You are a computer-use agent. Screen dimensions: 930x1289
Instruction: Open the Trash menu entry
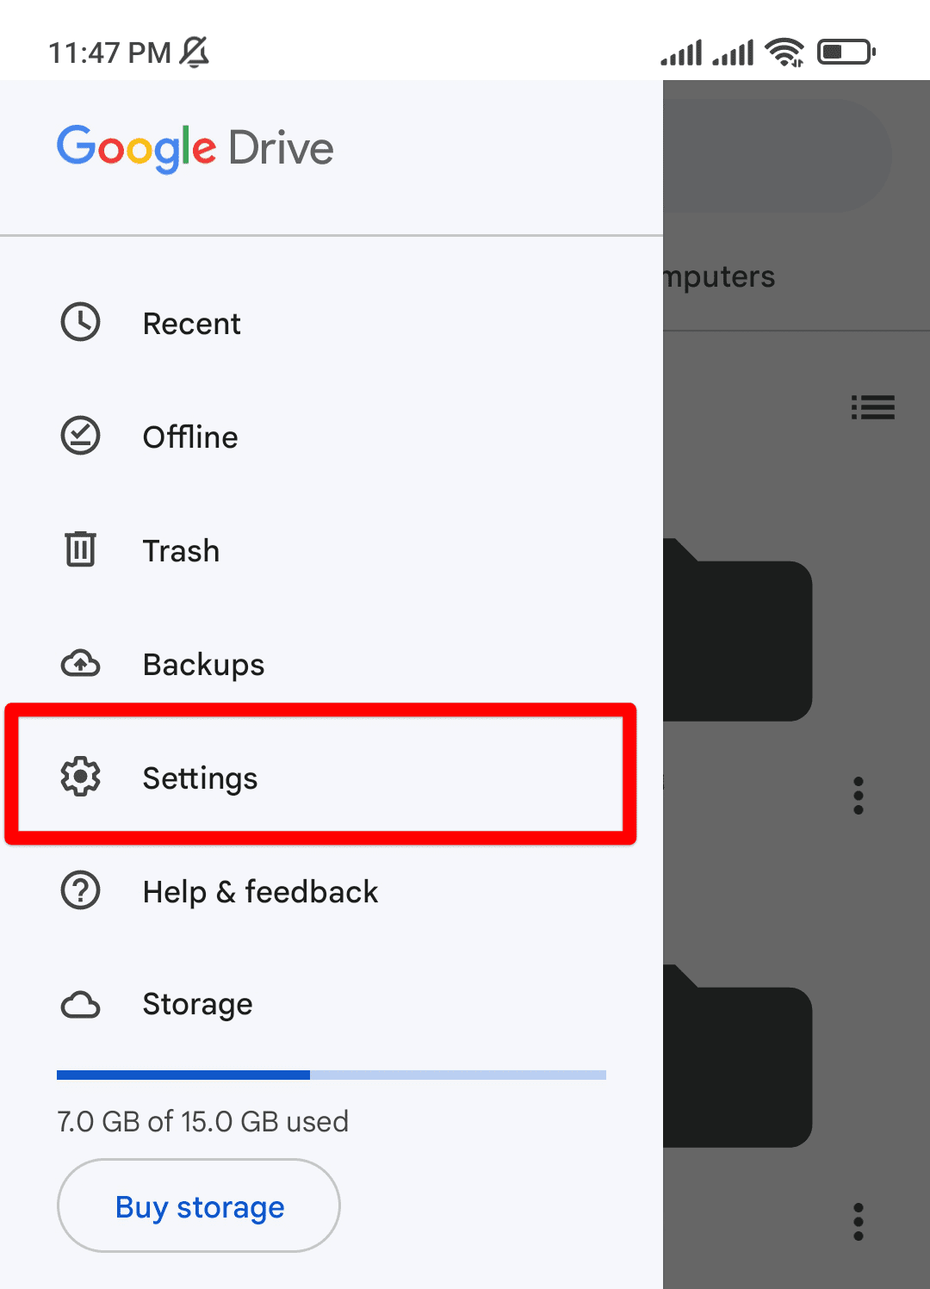[x=332, y=551]
